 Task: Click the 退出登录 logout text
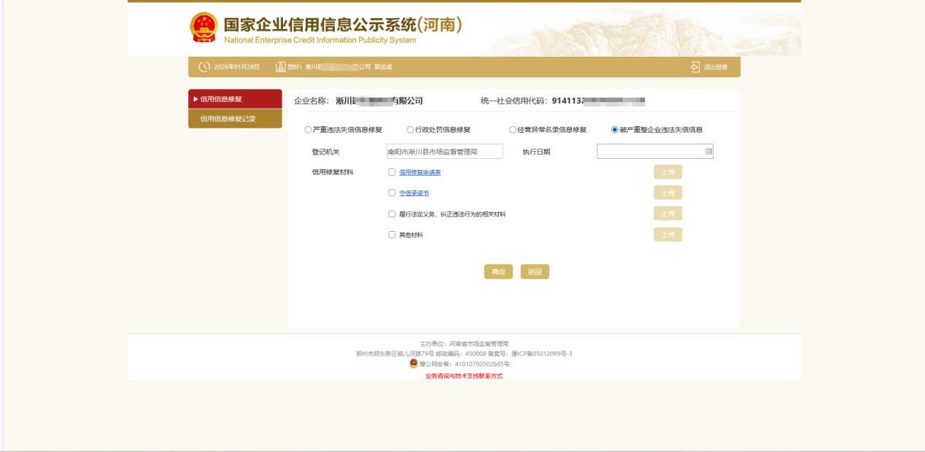click(716, 67)
